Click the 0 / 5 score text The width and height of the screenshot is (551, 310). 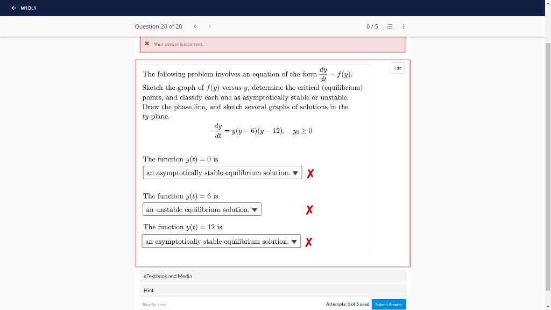372,26
